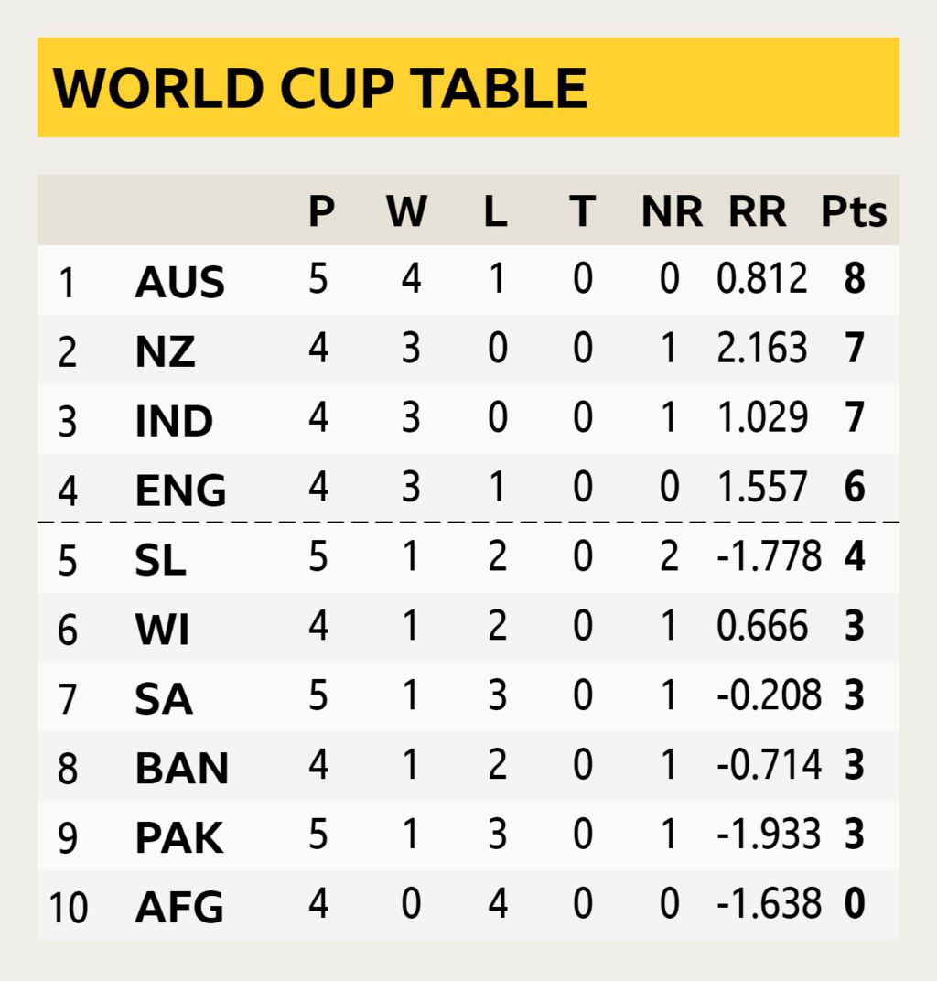937x981 pixels.
Task: Click the NR column header
Action: (x=671, y=212)
